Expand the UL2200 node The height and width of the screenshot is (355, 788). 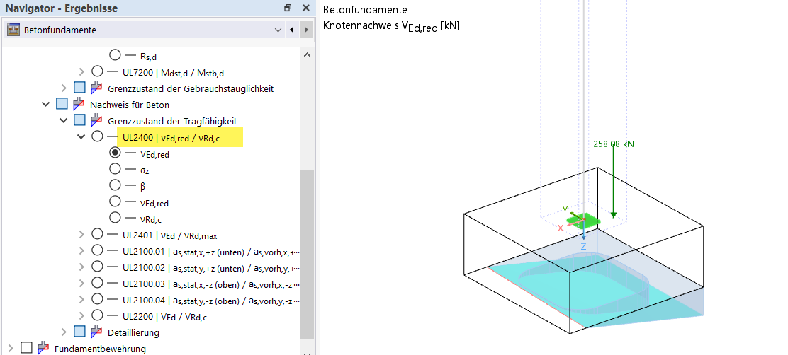[82, 315]
